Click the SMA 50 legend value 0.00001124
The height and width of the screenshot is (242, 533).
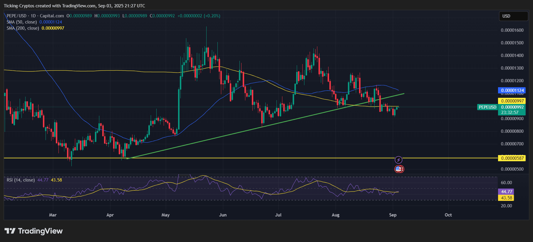click(x=51, y=22)
